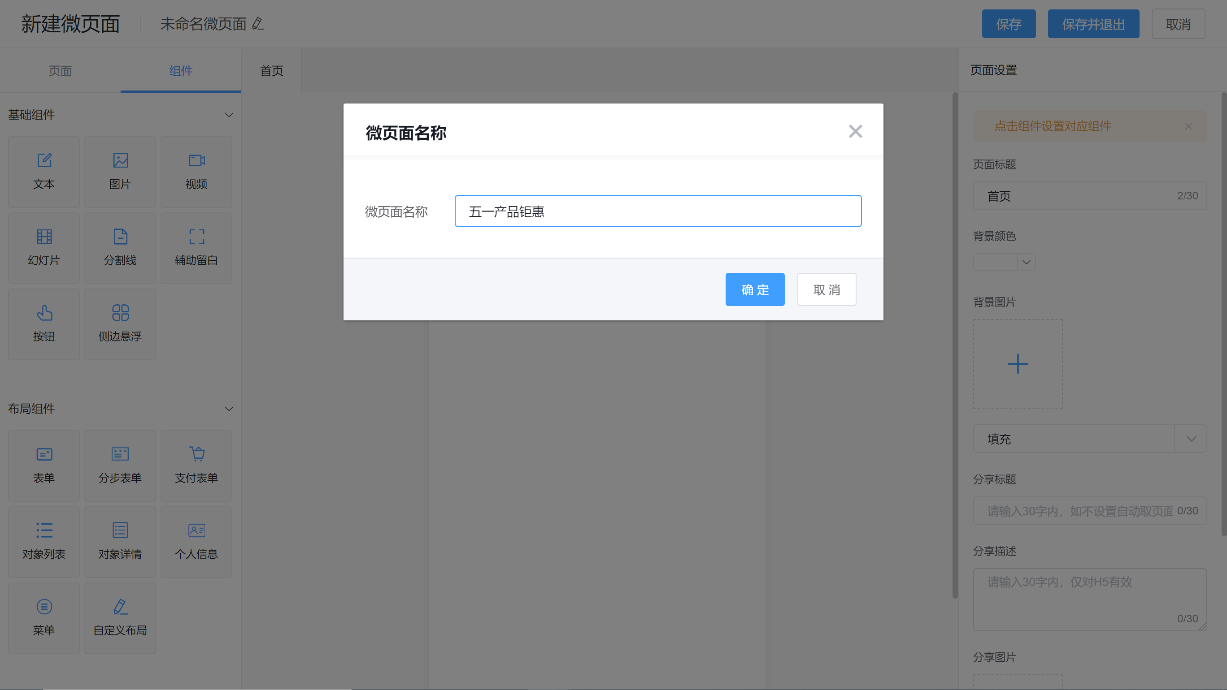Screen dimensions: 1227x690
Task: Click 保存并退出 button
Action: pyautogui.click(x=1093, y=24)
